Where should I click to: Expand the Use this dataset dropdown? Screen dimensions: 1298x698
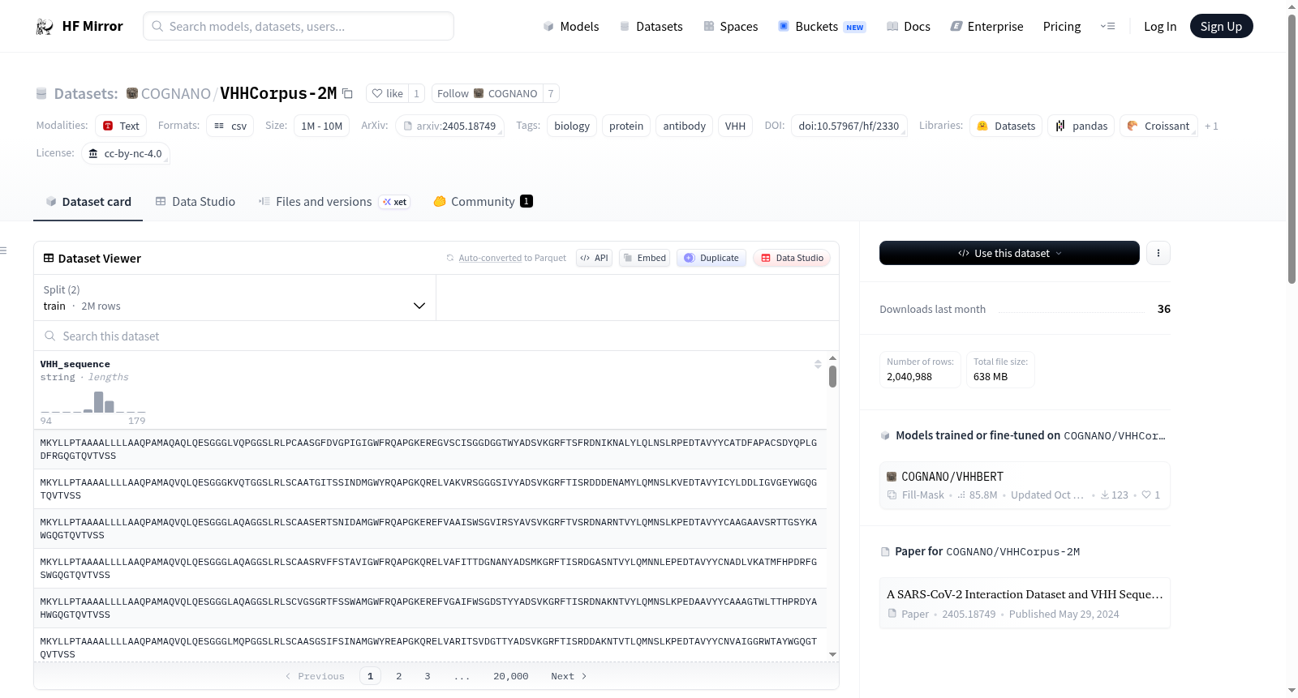pyautogui.click(x=1009, y=253)
